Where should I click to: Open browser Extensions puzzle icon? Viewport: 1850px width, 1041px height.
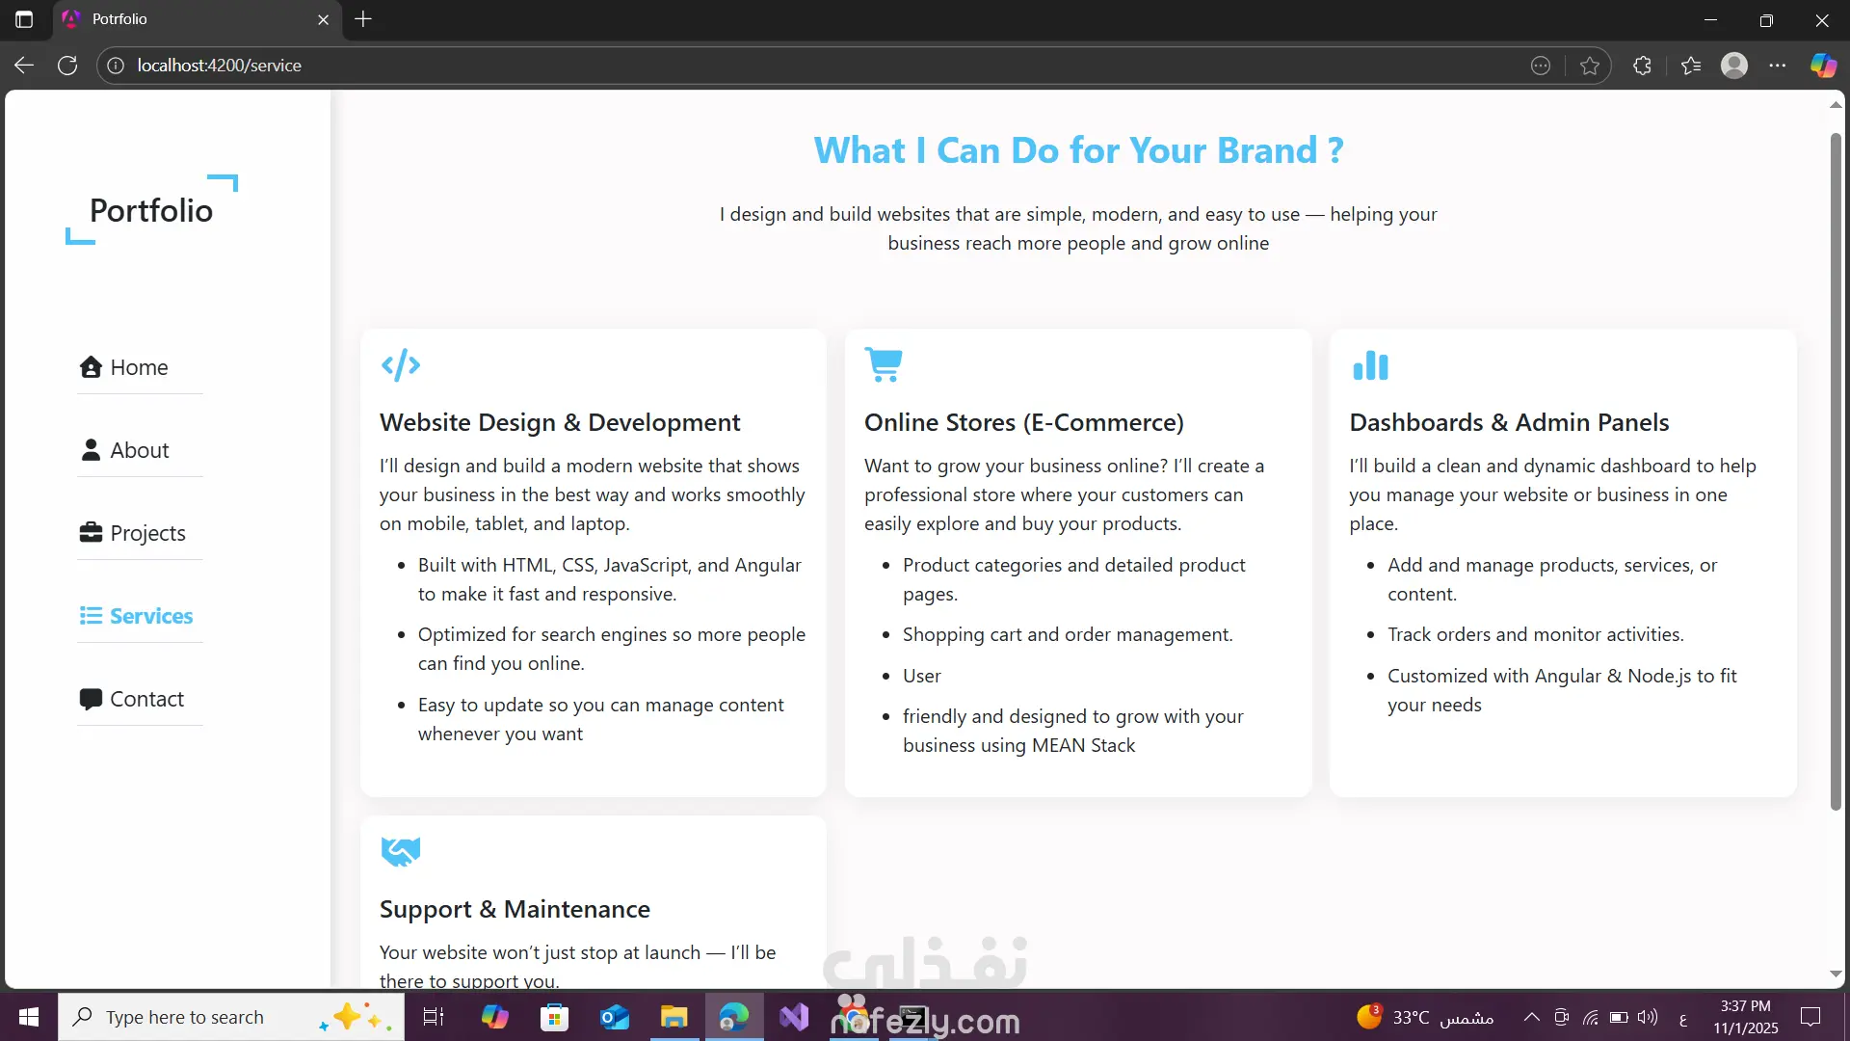point(1643,66)
